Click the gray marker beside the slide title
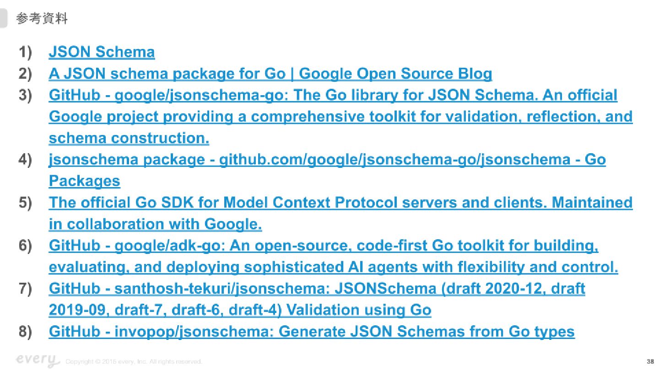The height and width of the screenshot is (371, 659). point(4,19)
